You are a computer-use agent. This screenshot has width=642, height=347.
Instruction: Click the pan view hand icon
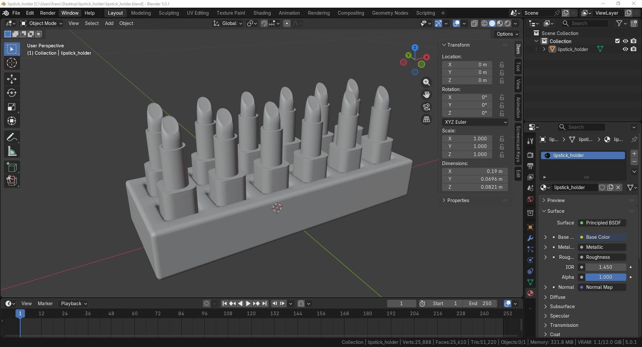point(426,95)
